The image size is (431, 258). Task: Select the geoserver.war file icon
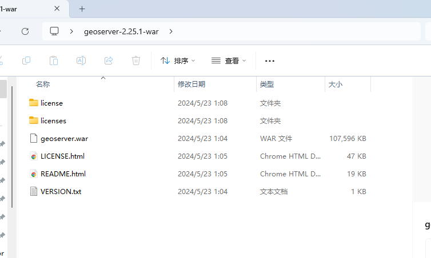point(34,138)
